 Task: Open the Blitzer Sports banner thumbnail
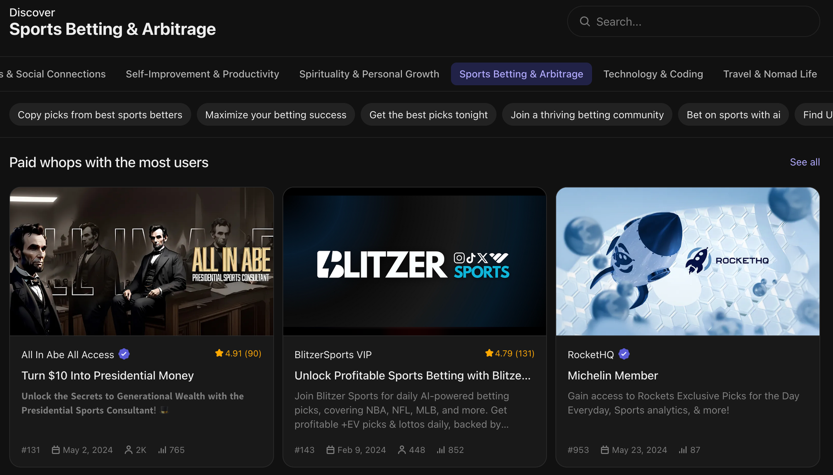[x=414, y=261]
